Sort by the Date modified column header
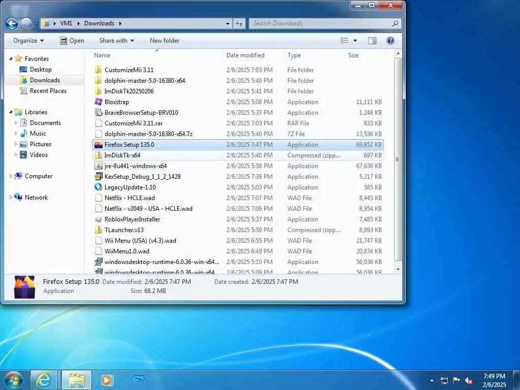The height and width of the screenshot is (390, 520). pos(253,55)
